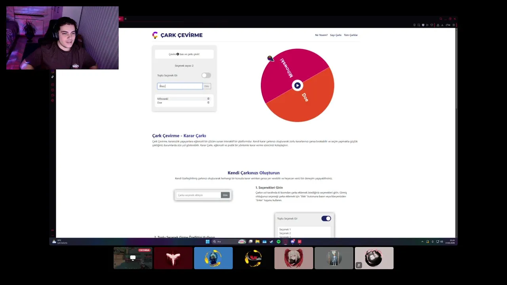The image size is (507, 285).
Task: Open the browser AI assistant icon
Action: click(x=448, y=25)
